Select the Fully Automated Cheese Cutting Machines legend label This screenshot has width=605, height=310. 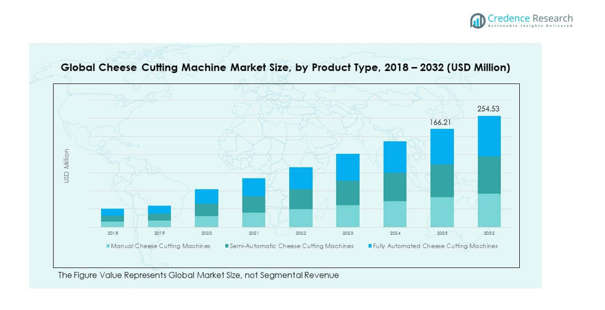[435, 246]
